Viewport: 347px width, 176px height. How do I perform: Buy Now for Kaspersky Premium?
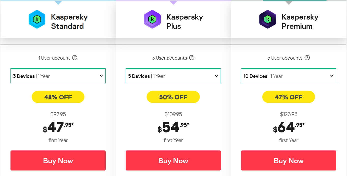(x=289, y=160)
